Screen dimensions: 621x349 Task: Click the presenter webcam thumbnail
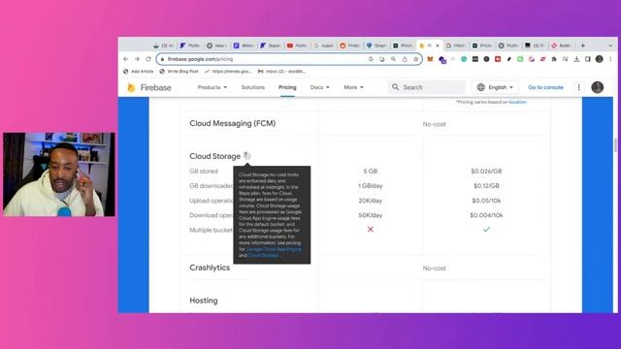pos(59,174)
